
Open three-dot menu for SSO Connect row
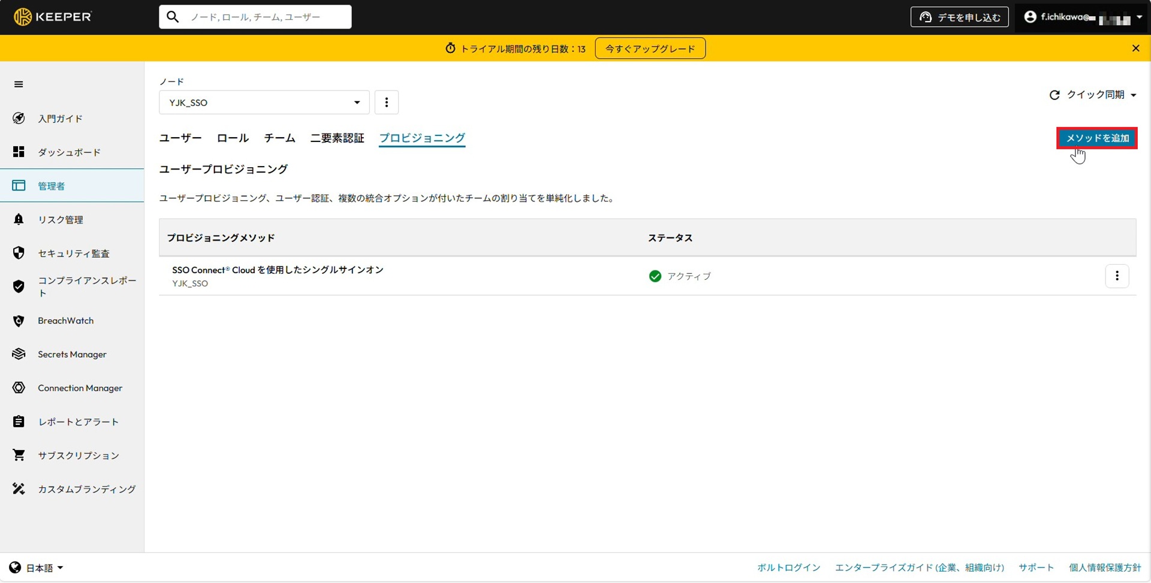pyautogui.click(x=1117, y=276)
